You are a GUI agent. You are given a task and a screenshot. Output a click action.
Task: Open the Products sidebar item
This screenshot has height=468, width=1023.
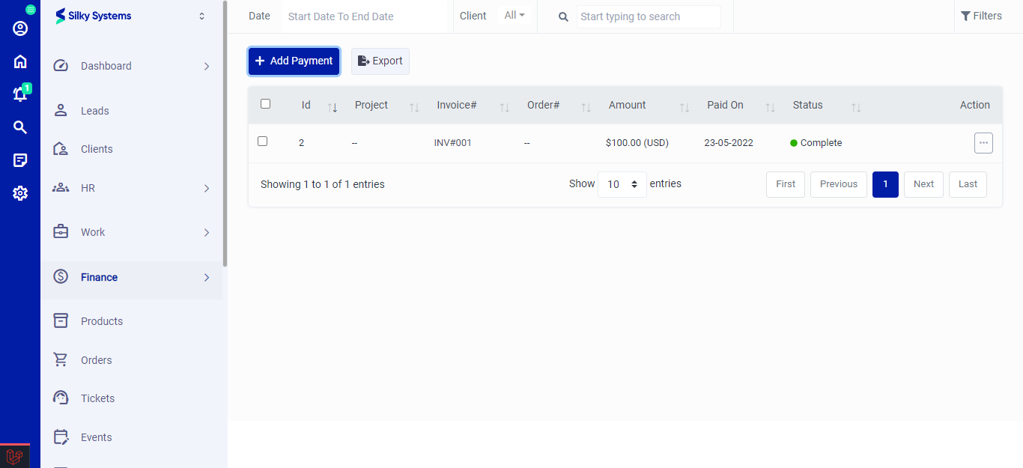tap(101, 321)
